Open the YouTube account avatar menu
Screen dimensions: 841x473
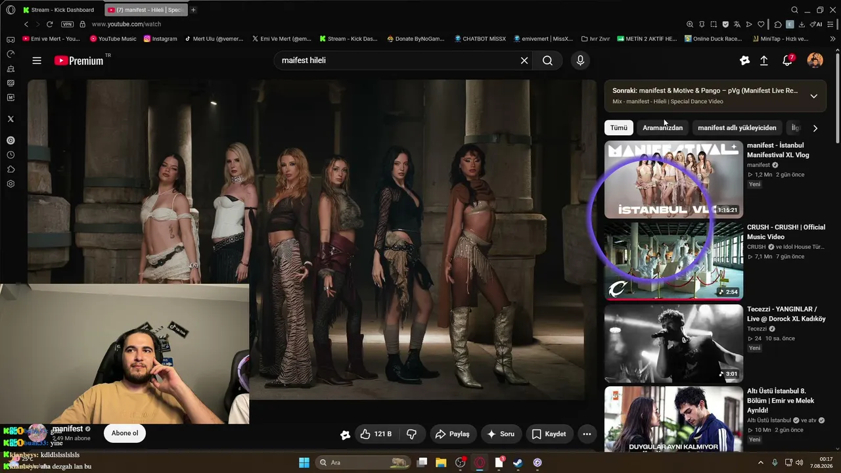[x=815, y=60]
